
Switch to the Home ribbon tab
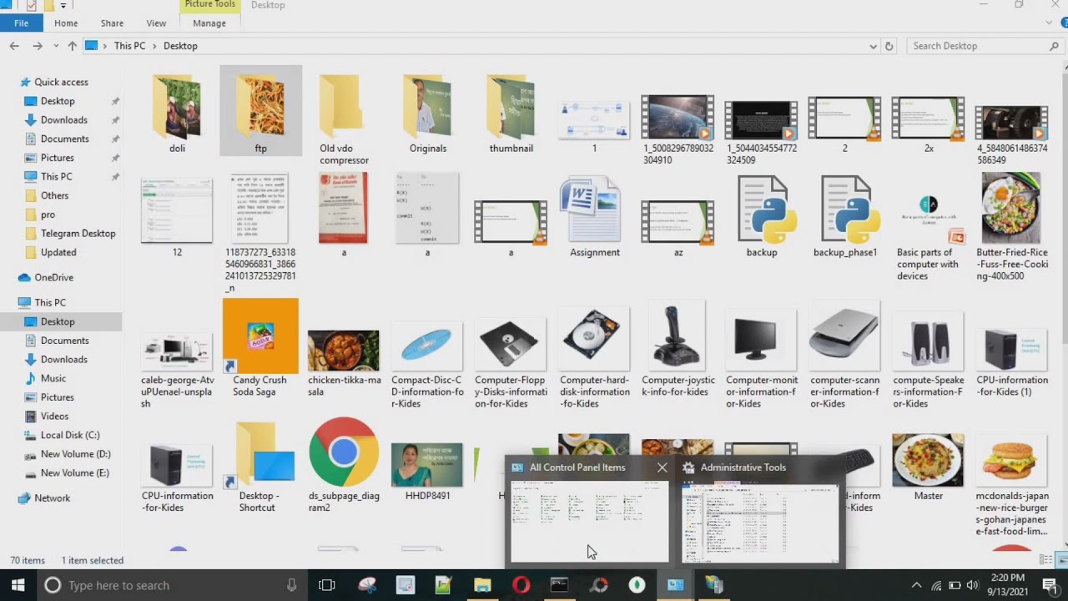(x=66, y=23)
